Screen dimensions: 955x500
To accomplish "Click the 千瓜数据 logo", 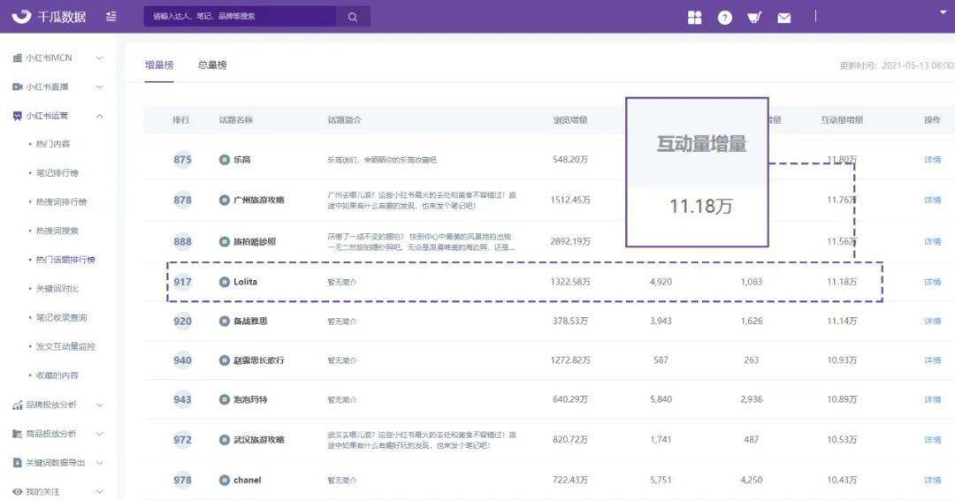I will (49, 16).
